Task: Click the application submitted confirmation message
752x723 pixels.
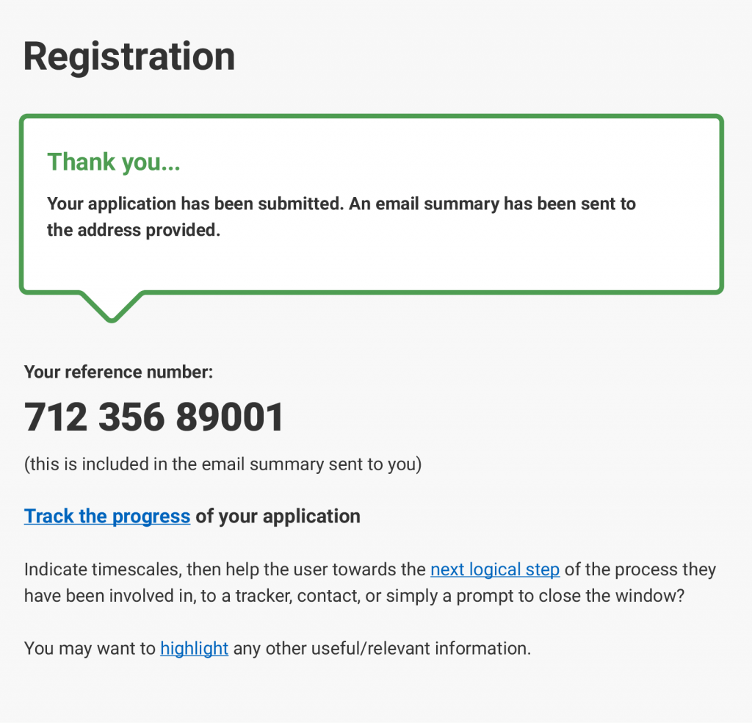Action: click(x=341, y=204)
